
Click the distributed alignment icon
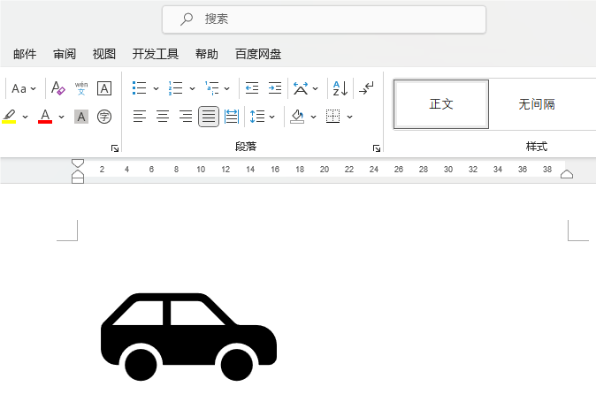click(x=232, y=117)
